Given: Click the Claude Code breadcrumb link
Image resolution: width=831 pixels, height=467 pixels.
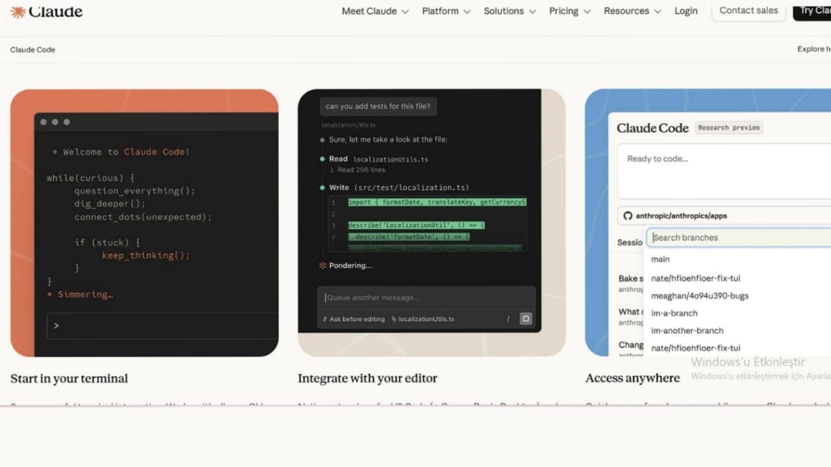Looking at the screenshot, I should [32, 49].
